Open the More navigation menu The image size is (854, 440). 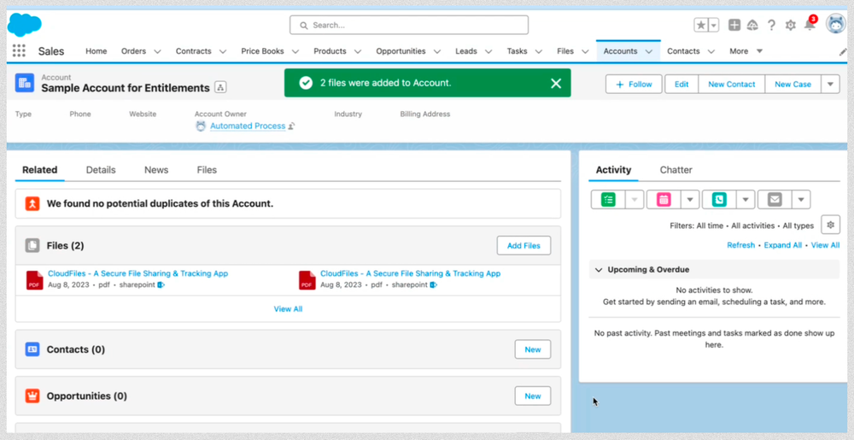746,51
